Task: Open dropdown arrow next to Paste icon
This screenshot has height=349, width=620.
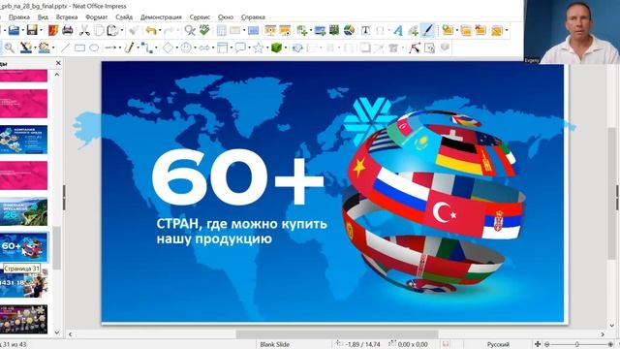Action: click(122, 30)
